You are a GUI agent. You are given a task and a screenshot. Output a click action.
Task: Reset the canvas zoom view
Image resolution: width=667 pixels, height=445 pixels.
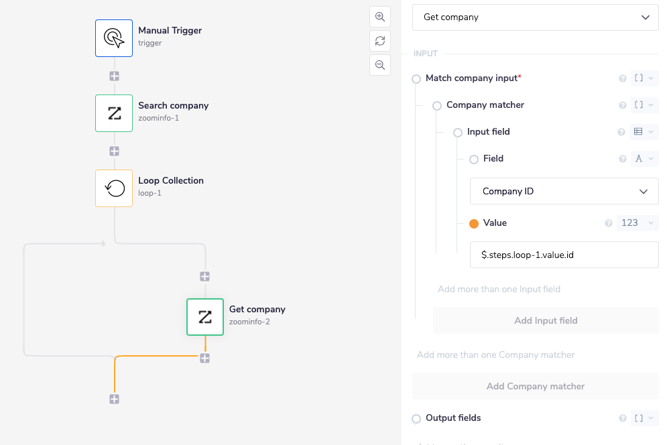pyautogui.click(x=380, y=41)
